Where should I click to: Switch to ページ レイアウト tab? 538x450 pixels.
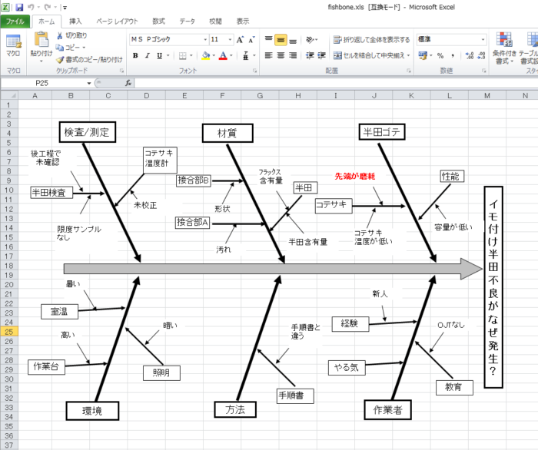(x=117, y=22)
